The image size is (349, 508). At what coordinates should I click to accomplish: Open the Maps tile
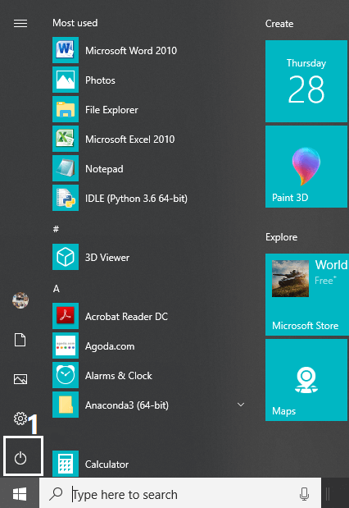coord(306,380)
